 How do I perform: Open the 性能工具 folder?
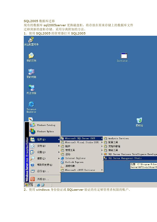coord(130,150)
